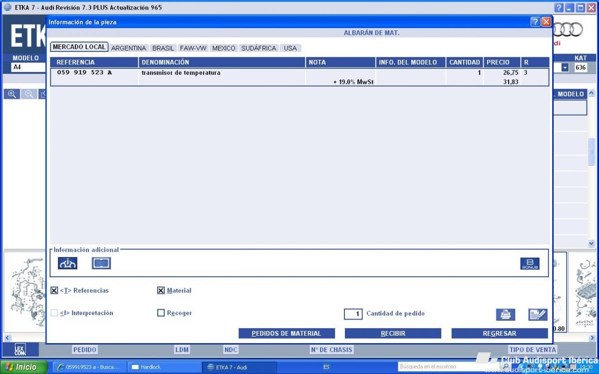Focus the Búsqueda en el escritorio search box
This screenshot has height=374, width=599.
[448, 367]
